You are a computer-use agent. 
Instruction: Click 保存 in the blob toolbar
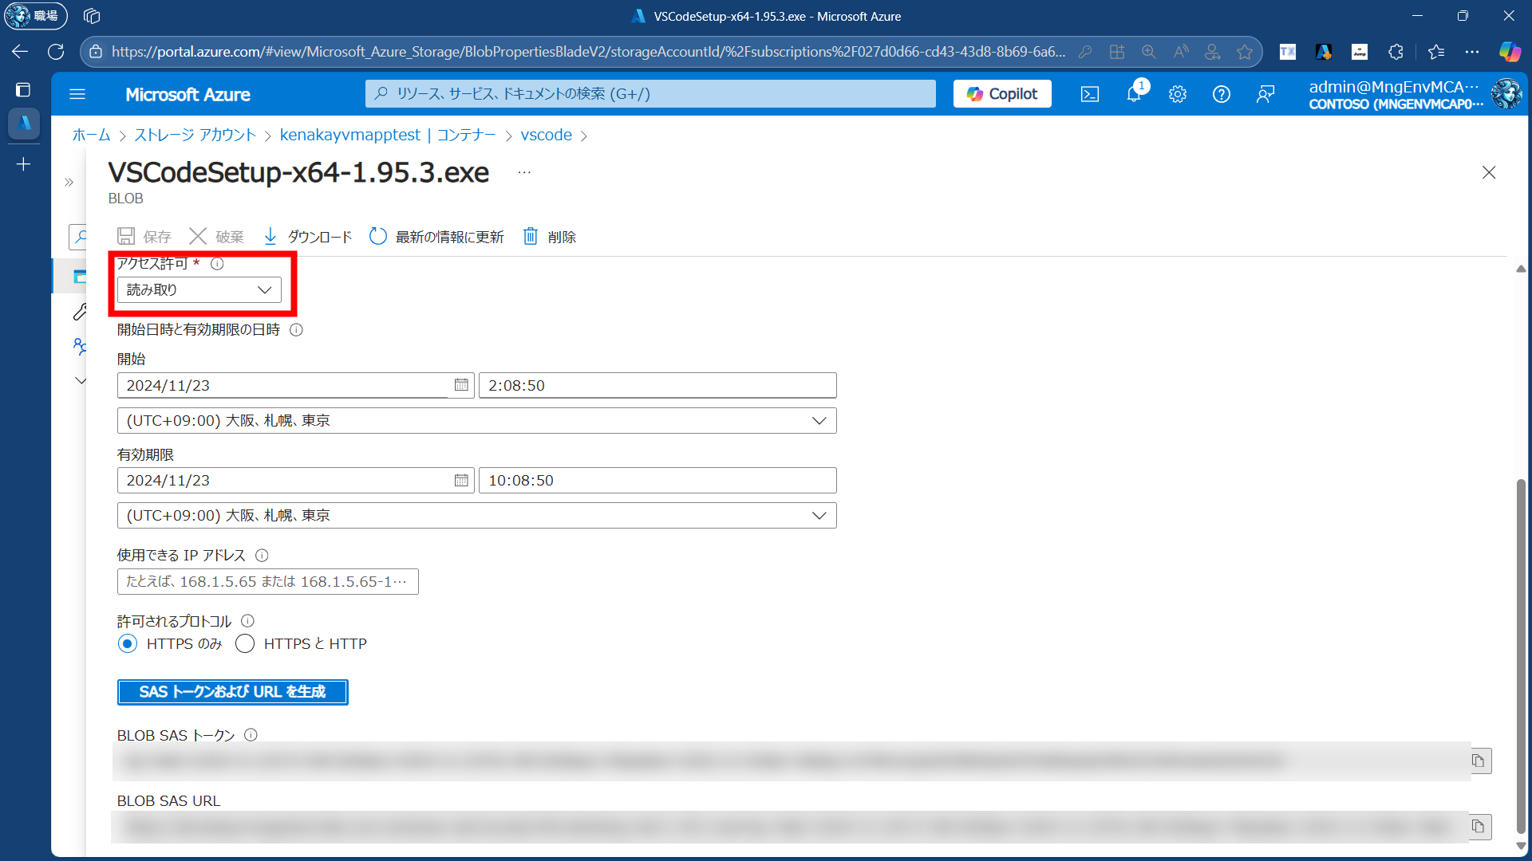coord(144,237)
